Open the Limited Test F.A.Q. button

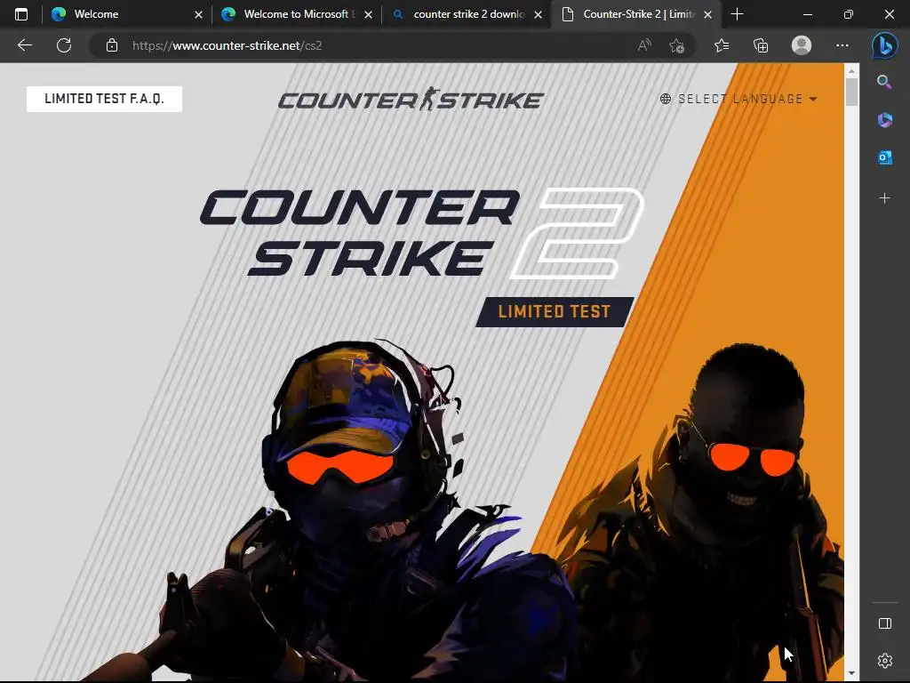(x=105, y=99)
